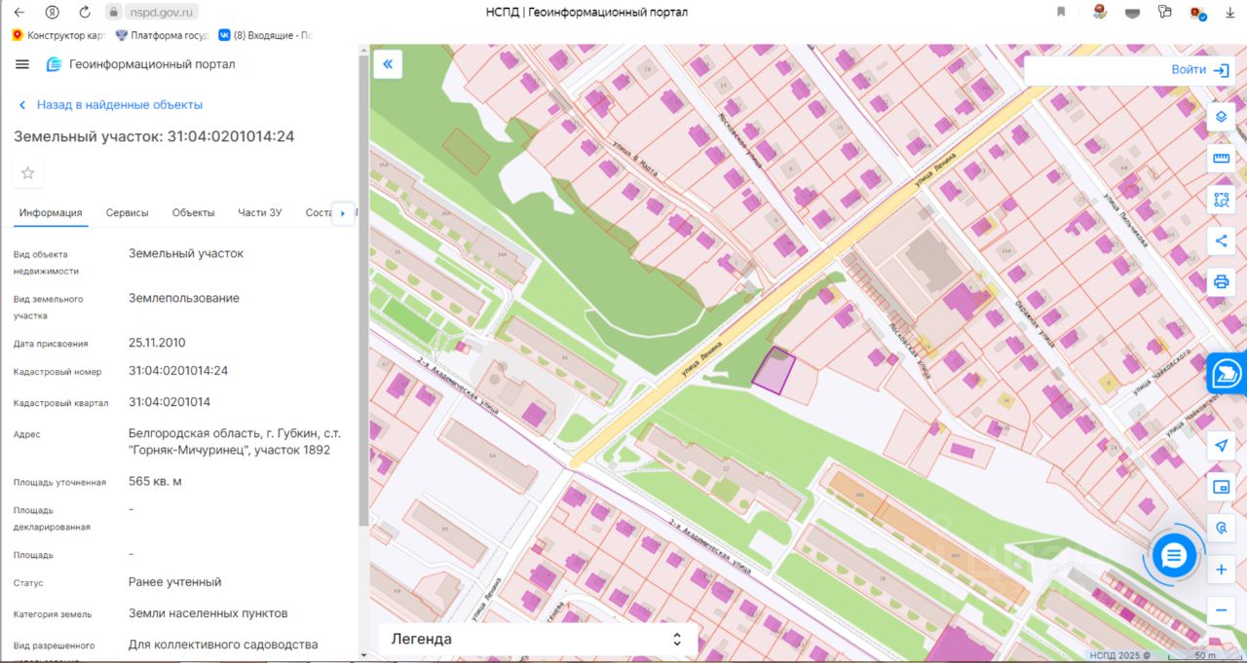Select the ruler measurement tool
This screenshot has height=663, width=1247.
[x=1221, y=159]
